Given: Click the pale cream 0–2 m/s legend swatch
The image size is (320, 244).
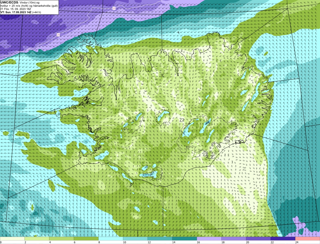Looking at the screenshot, I should 13,239.
